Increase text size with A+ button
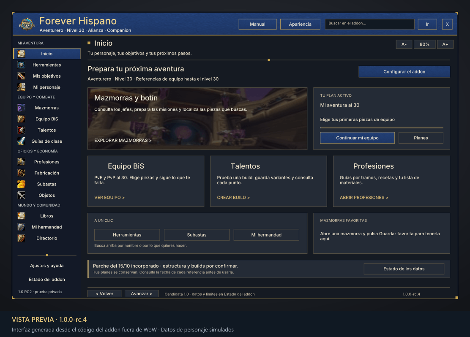 445,44
